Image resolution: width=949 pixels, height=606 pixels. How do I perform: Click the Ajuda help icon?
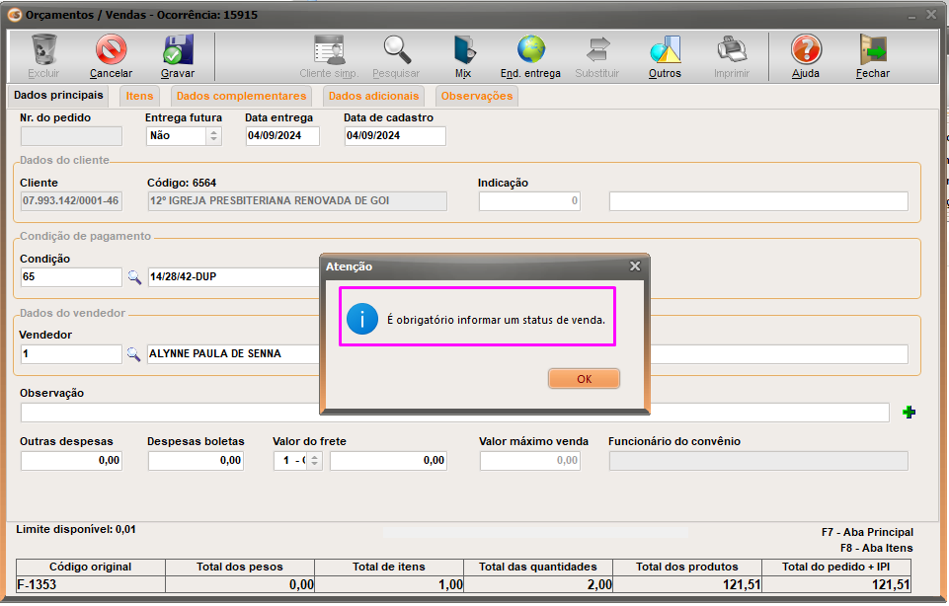pos(805,50)
